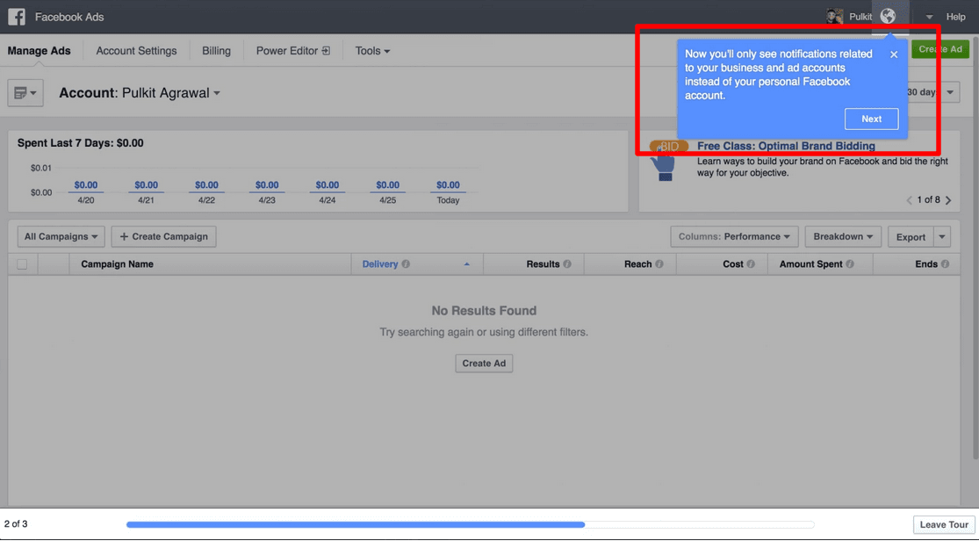Click the tour progress bar
Image resolution: width=979 pixels, height=541 pixels.
click(x=470, y=525)
